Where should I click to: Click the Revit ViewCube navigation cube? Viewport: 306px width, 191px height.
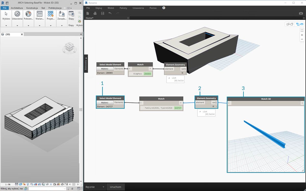click(69, 47)
